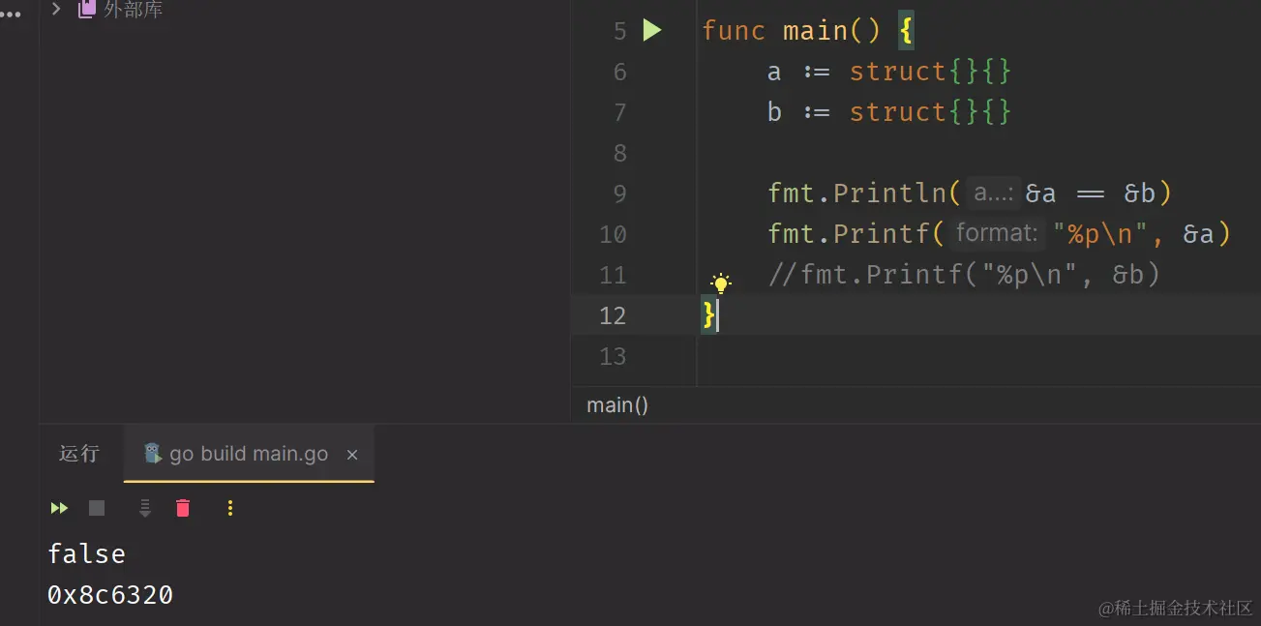Viewport: 1261px width, 626px height.
Task: Rerun the program with double-arrow icon
Action: [59, 508]
